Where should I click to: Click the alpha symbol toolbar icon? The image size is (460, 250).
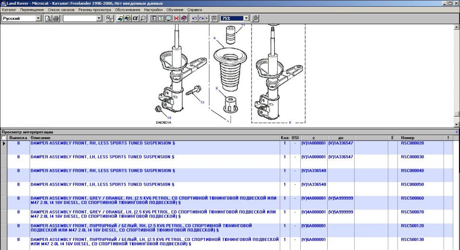(135, 18)
